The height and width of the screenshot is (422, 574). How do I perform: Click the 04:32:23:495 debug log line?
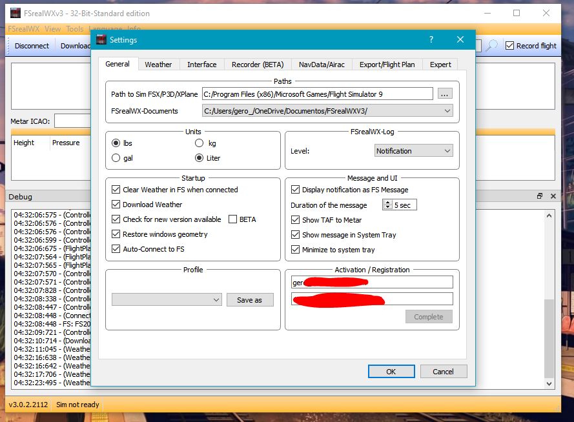[52, 383]
